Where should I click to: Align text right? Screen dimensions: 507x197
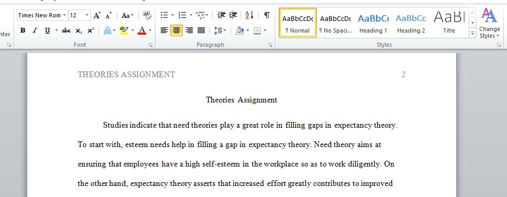(x=189, y=30)
